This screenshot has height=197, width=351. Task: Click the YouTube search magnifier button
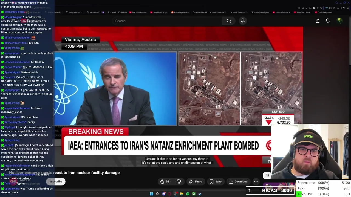(x=229, y=21)
